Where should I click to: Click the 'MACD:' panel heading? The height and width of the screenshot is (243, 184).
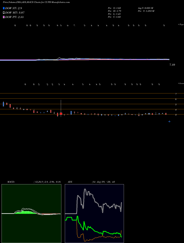(11, 182)
